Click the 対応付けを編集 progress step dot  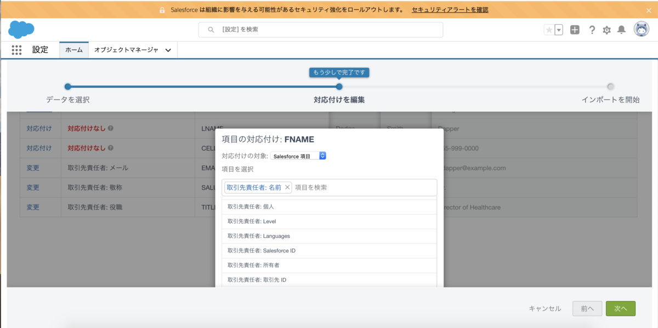[x=339, y=86]
